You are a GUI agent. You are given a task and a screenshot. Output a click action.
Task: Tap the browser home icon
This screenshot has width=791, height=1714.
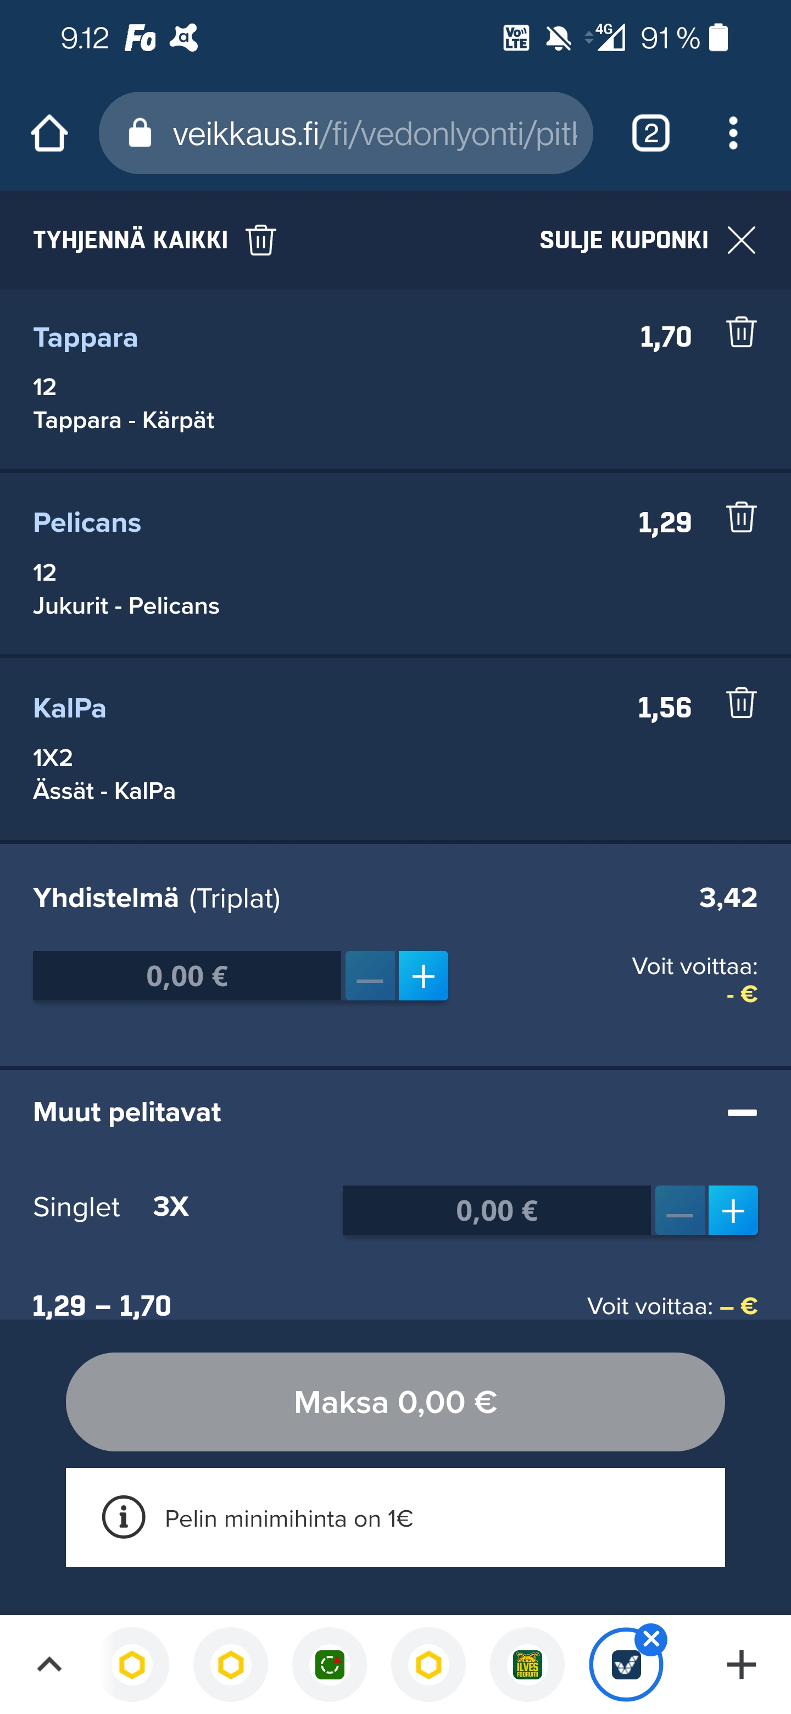click(49, 133)
